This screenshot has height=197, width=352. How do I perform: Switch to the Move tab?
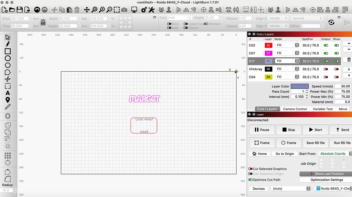(x=343, y=109)
